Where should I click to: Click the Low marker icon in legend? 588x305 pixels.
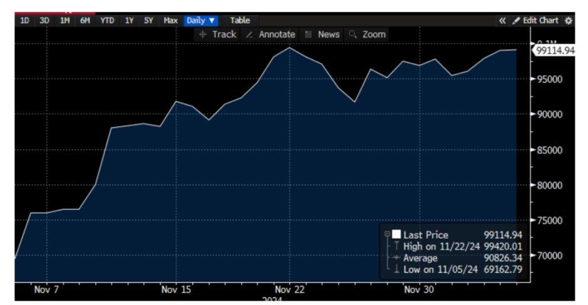click(x=396, y=270)
